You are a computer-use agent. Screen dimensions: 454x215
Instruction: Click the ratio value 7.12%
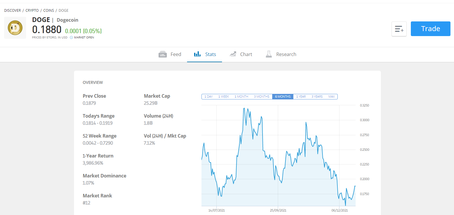(149, 143)
